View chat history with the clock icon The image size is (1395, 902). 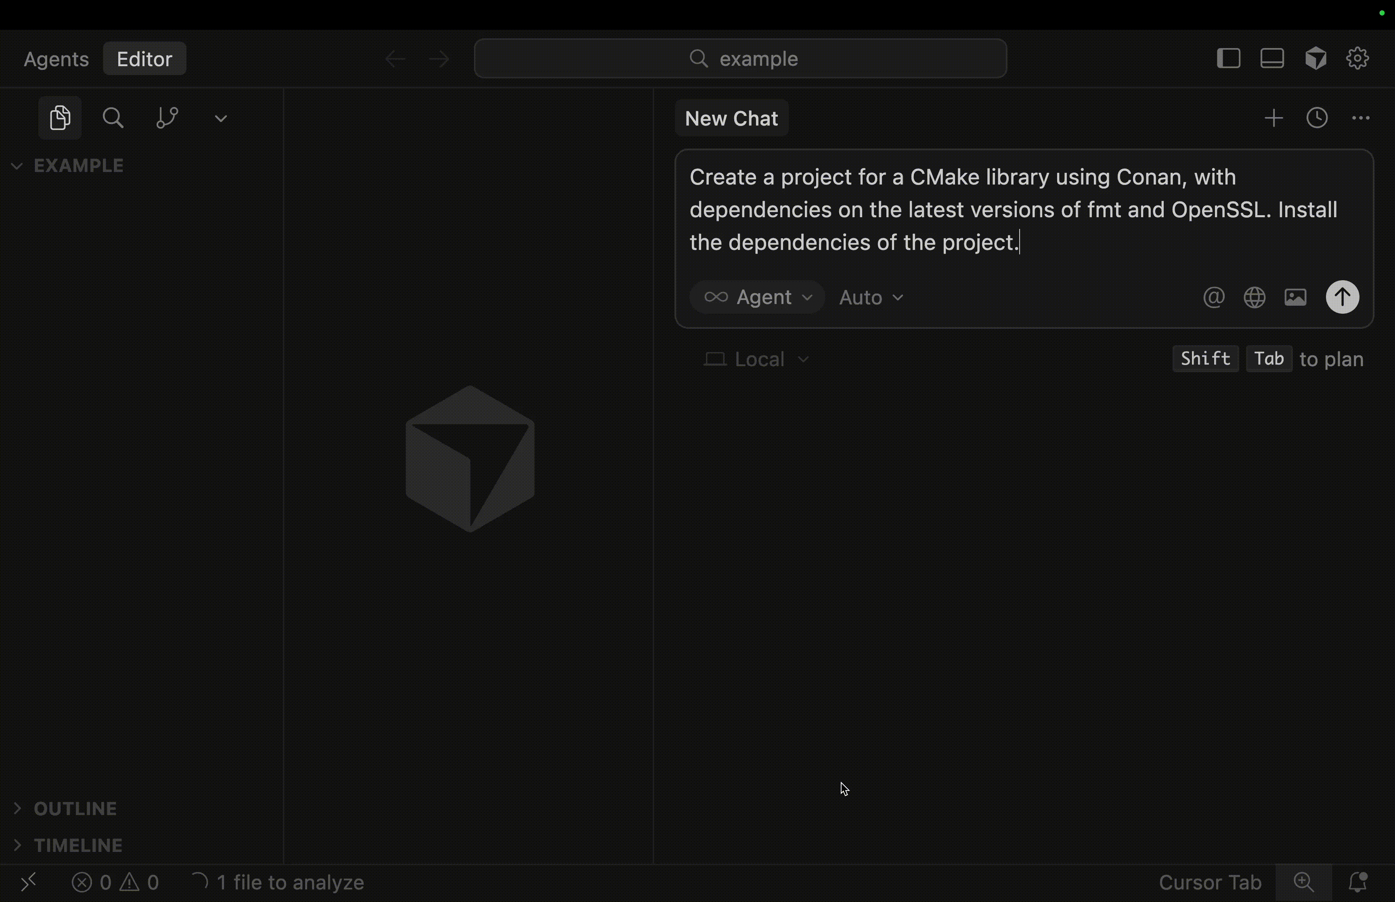click(1317, 118)
